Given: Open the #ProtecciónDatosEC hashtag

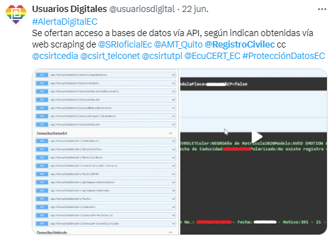Looking at the screenshot, I should coord(284,56).
